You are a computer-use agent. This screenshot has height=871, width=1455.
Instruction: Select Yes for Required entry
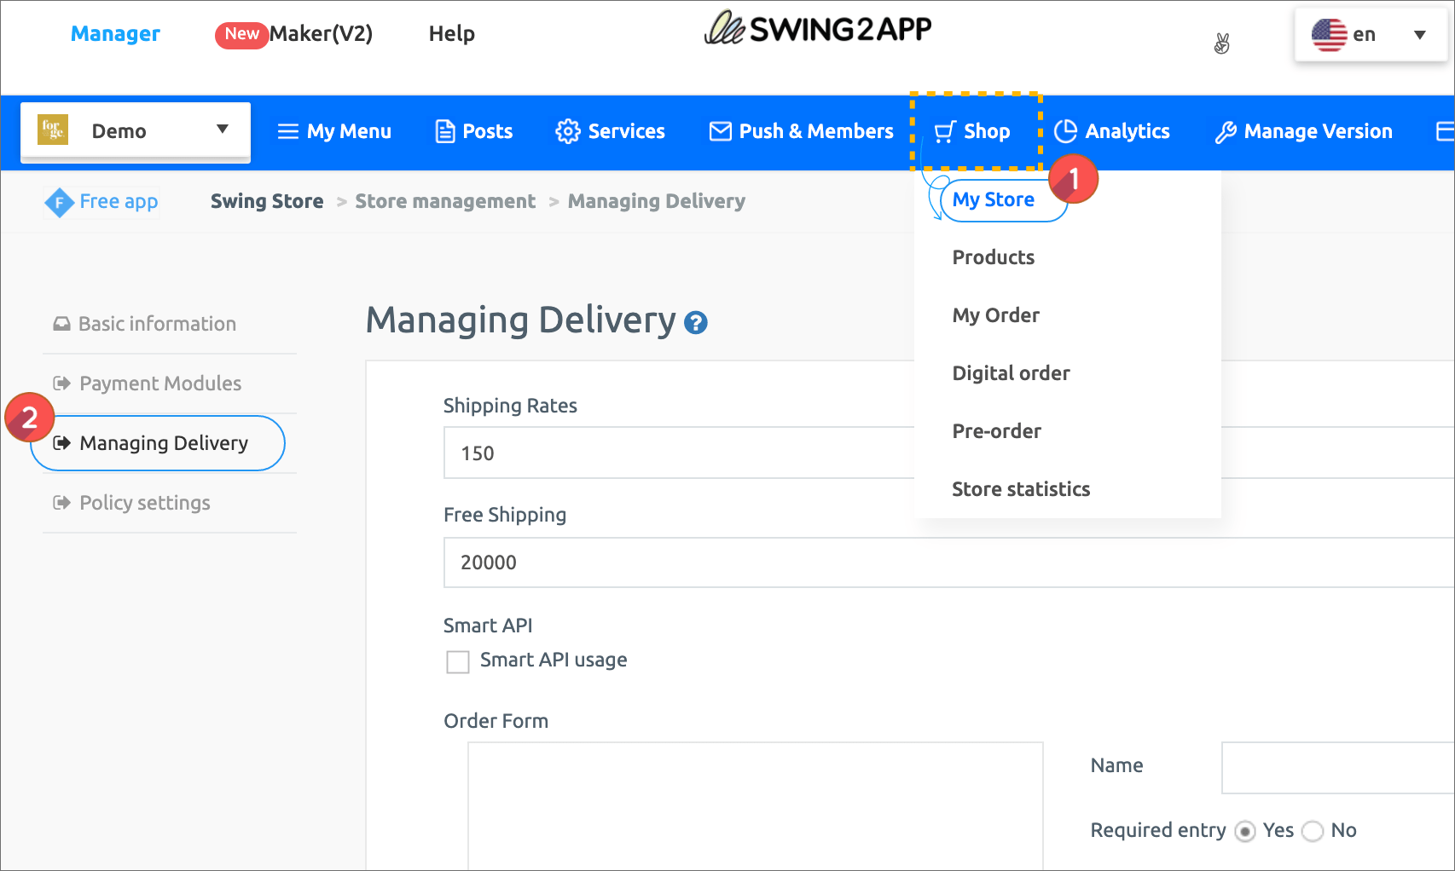[x=1245, y=831]
